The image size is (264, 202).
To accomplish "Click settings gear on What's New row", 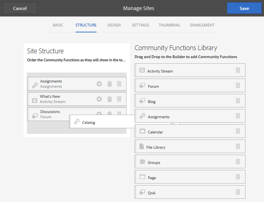I will [x=99, y=99].
